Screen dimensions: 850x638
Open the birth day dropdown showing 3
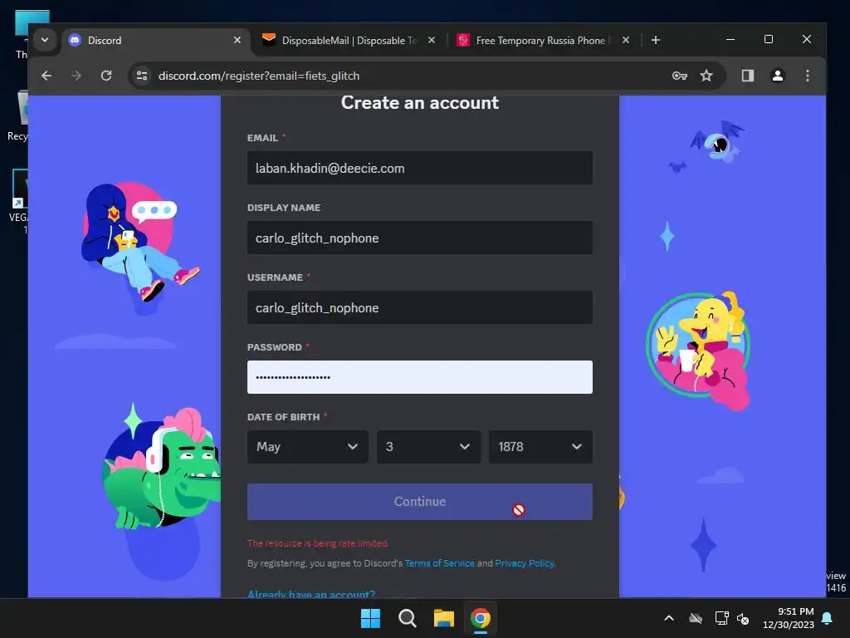pyautogui.click(x=428, y=446)
